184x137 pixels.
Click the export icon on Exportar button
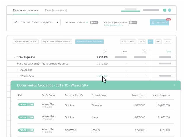coord(153,22)
